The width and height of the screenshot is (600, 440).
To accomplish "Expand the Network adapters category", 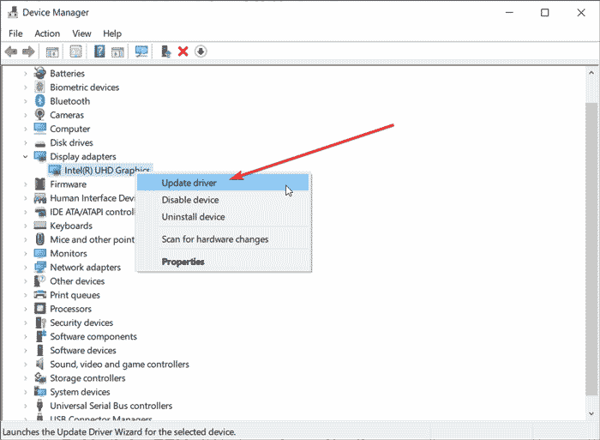I will click(25, 268).
